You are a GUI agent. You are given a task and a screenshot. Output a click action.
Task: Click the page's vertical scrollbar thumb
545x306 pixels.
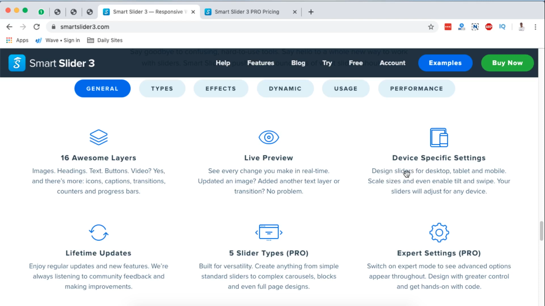coord(542,231)
